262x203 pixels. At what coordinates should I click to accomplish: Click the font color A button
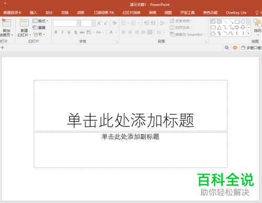[111, 32]
